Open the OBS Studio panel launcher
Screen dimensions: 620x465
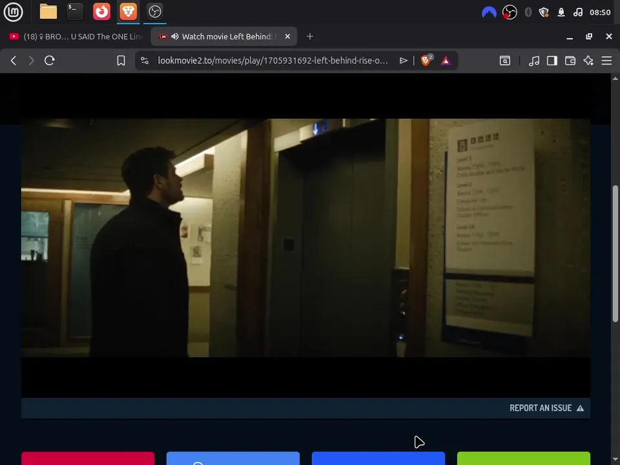click(154, 12)
